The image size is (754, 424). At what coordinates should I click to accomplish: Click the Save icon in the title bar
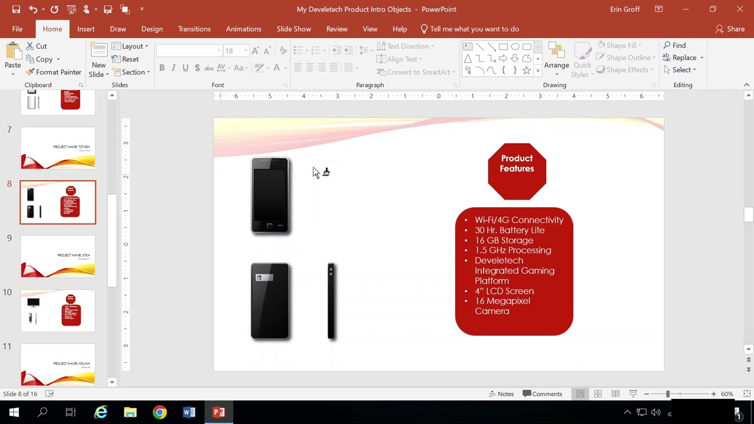pos(16,9)
